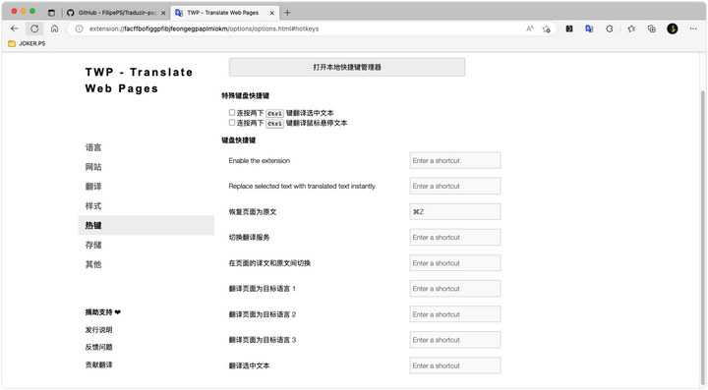Open the TWP translate extension icon
This screenshot has width=708, height=390.
tap(589, 28)
